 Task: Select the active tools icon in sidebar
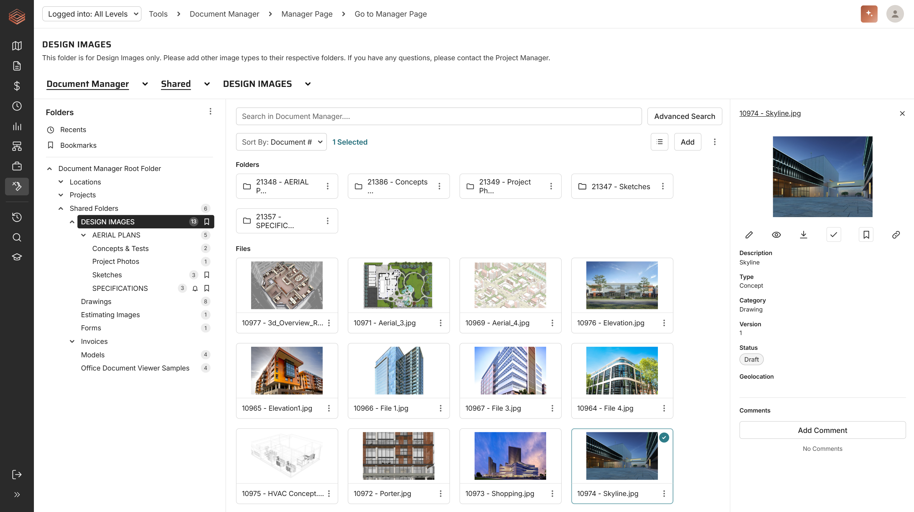17,186
